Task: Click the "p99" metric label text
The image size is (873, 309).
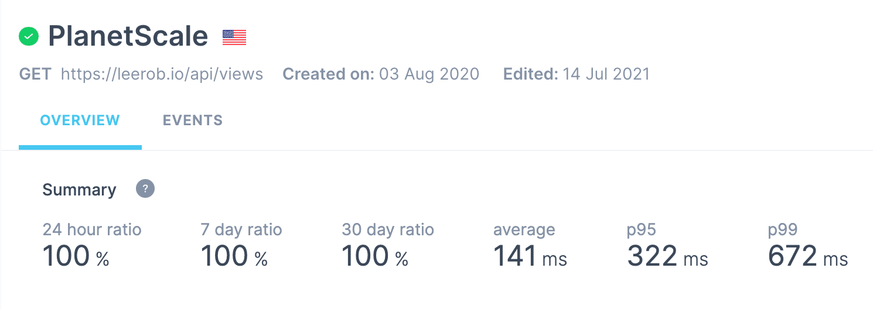Action: pyautogui.click(x=783, y=229)
